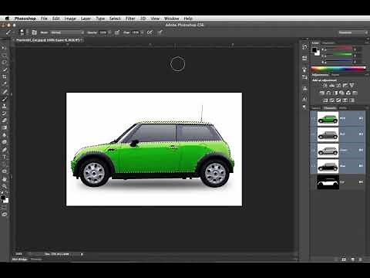Add a Hue/Saturation adjustment

(322, 93)
